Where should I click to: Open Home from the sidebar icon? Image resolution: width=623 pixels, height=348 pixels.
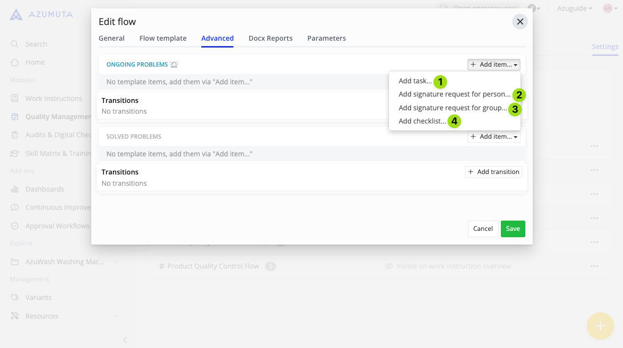tap(15, 62)
